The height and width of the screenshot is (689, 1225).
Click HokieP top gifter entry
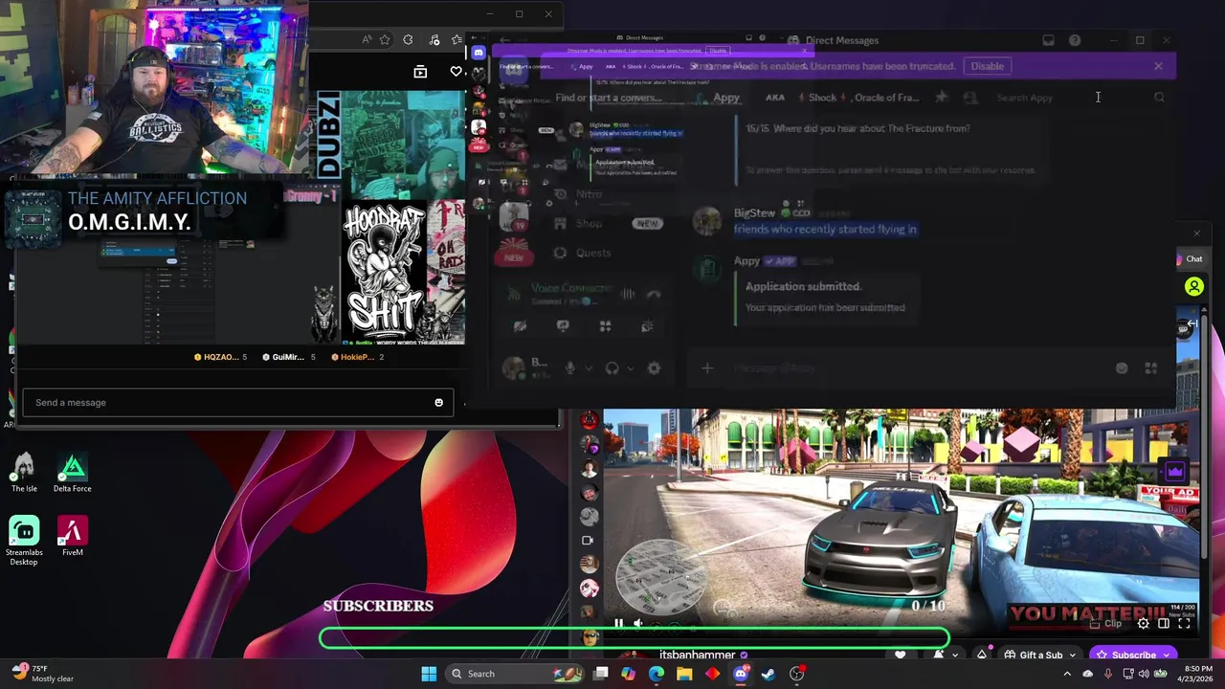[x=357, y=357]
